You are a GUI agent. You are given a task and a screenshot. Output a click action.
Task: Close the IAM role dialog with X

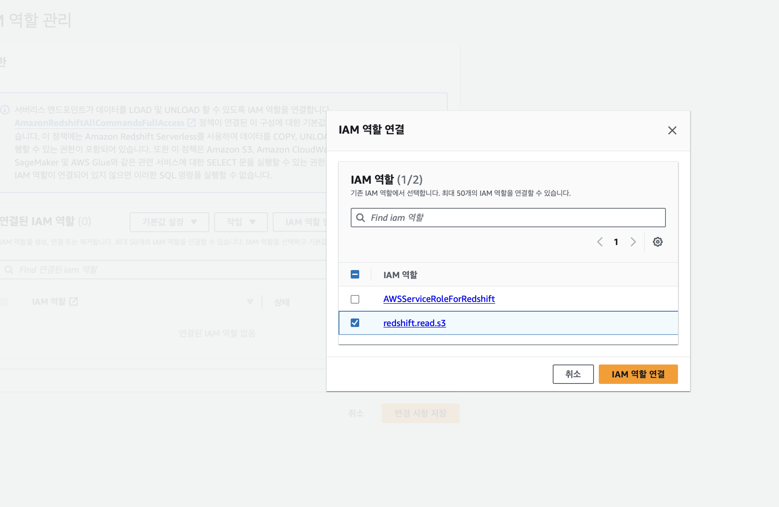pos(672,130)
